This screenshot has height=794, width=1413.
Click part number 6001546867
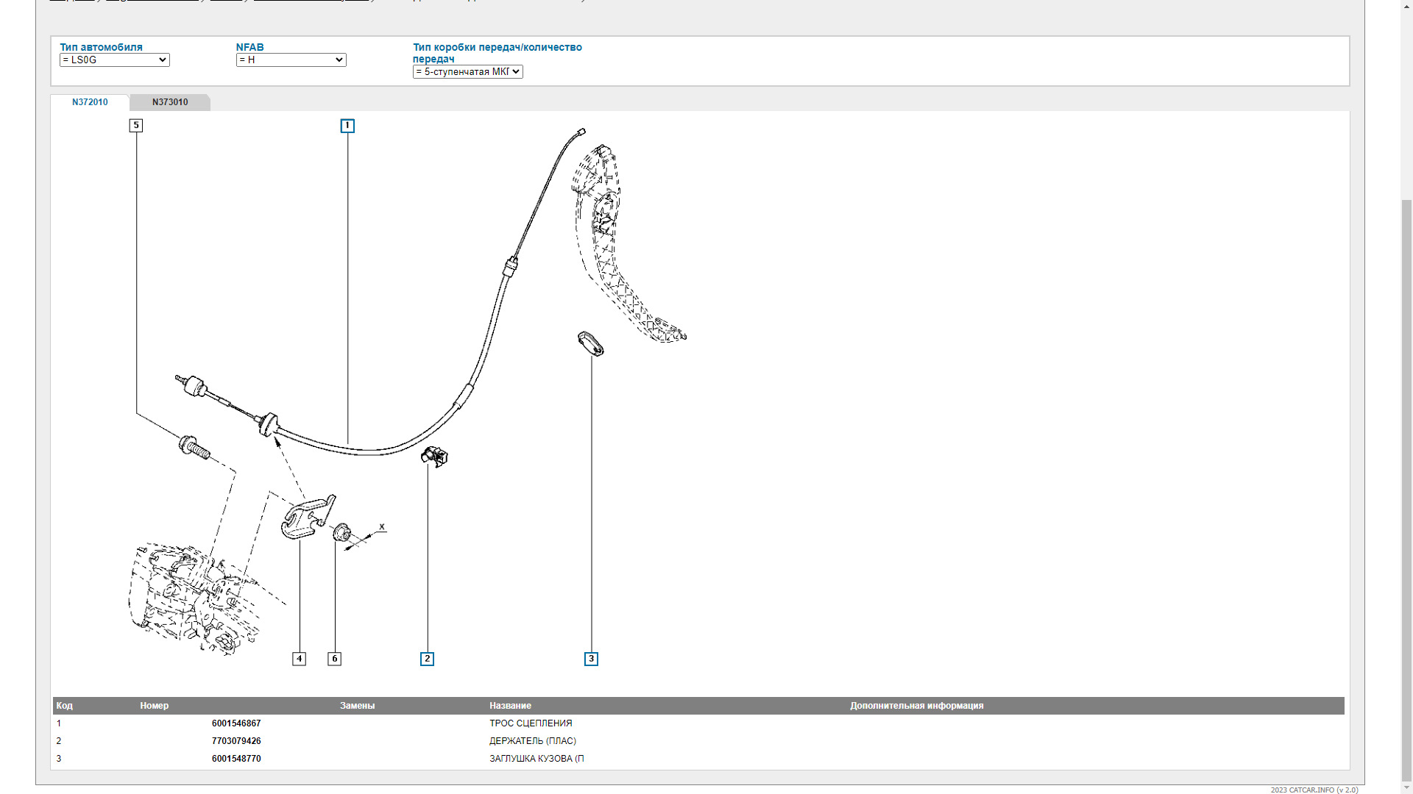[x=236, y=723]
